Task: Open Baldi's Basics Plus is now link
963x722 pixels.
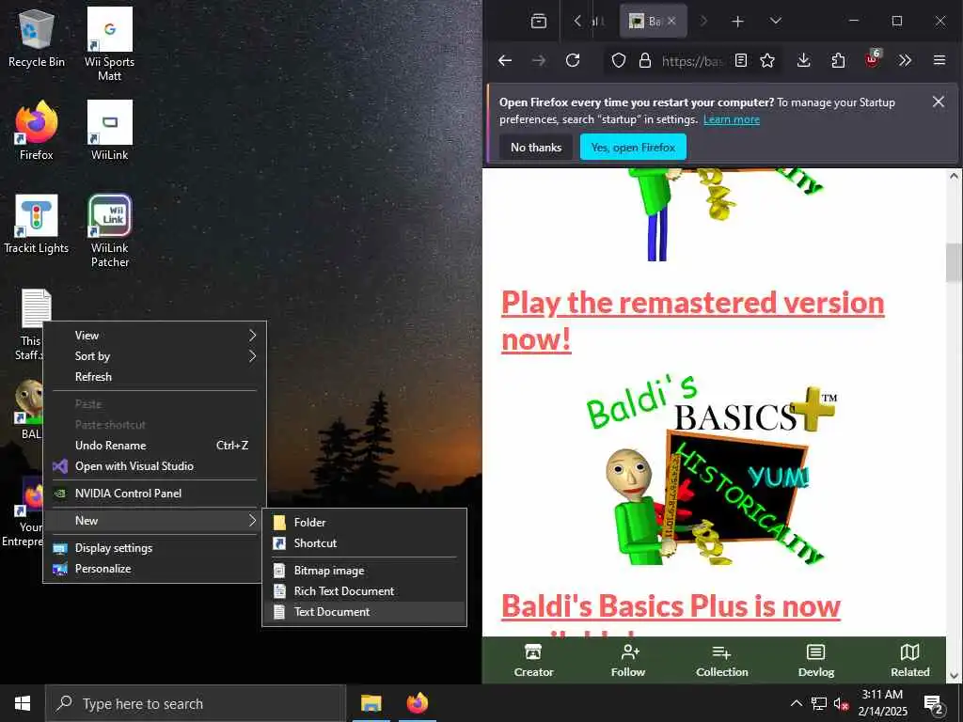Action: [671, 606]
